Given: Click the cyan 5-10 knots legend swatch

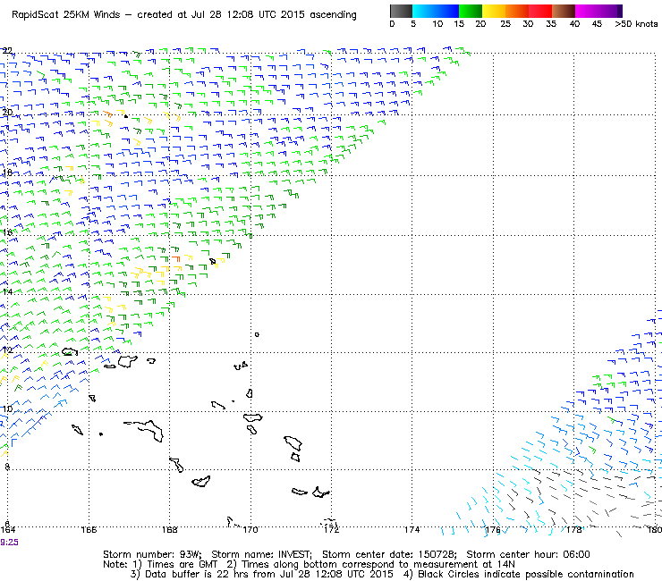Looking at the screenshot, I should point(424,11).
